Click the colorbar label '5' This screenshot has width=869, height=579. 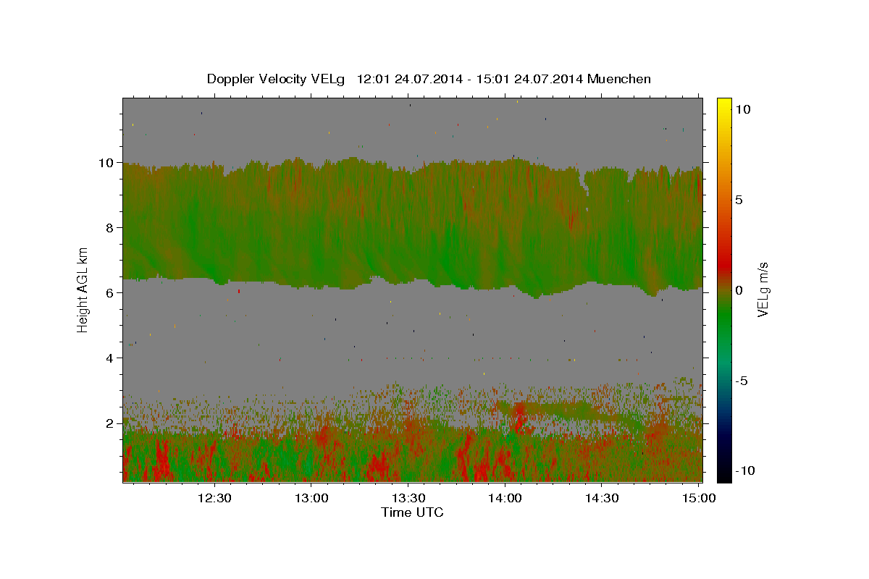click(739, 200)
